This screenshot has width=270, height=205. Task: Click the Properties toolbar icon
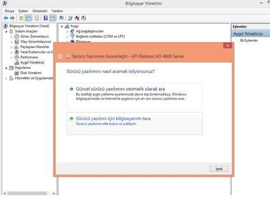(x=37, y=18)
